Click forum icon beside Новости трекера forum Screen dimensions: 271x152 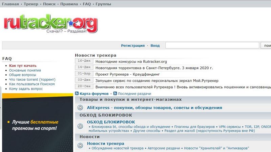click(x=80, y=146)
